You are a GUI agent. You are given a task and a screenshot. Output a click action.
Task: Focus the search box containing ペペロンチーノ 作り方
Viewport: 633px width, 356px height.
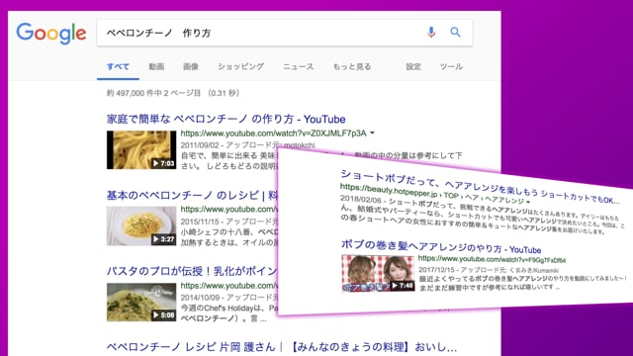tap(285, 33)
